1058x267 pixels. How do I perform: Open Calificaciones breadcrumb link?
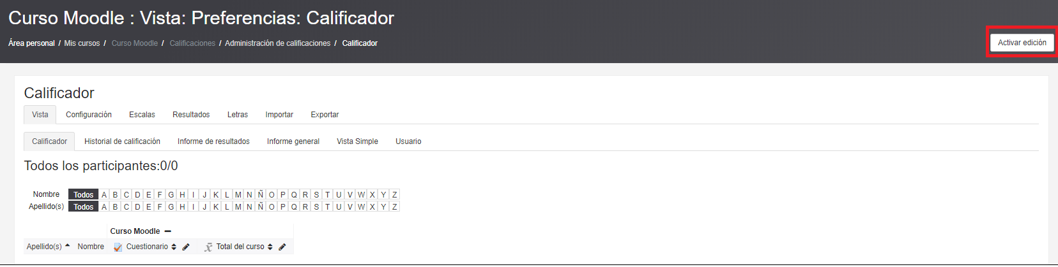pos(192,43)
